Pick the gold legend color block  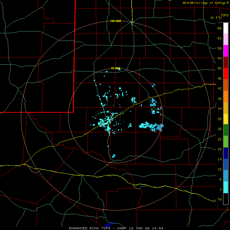point(226,108)
